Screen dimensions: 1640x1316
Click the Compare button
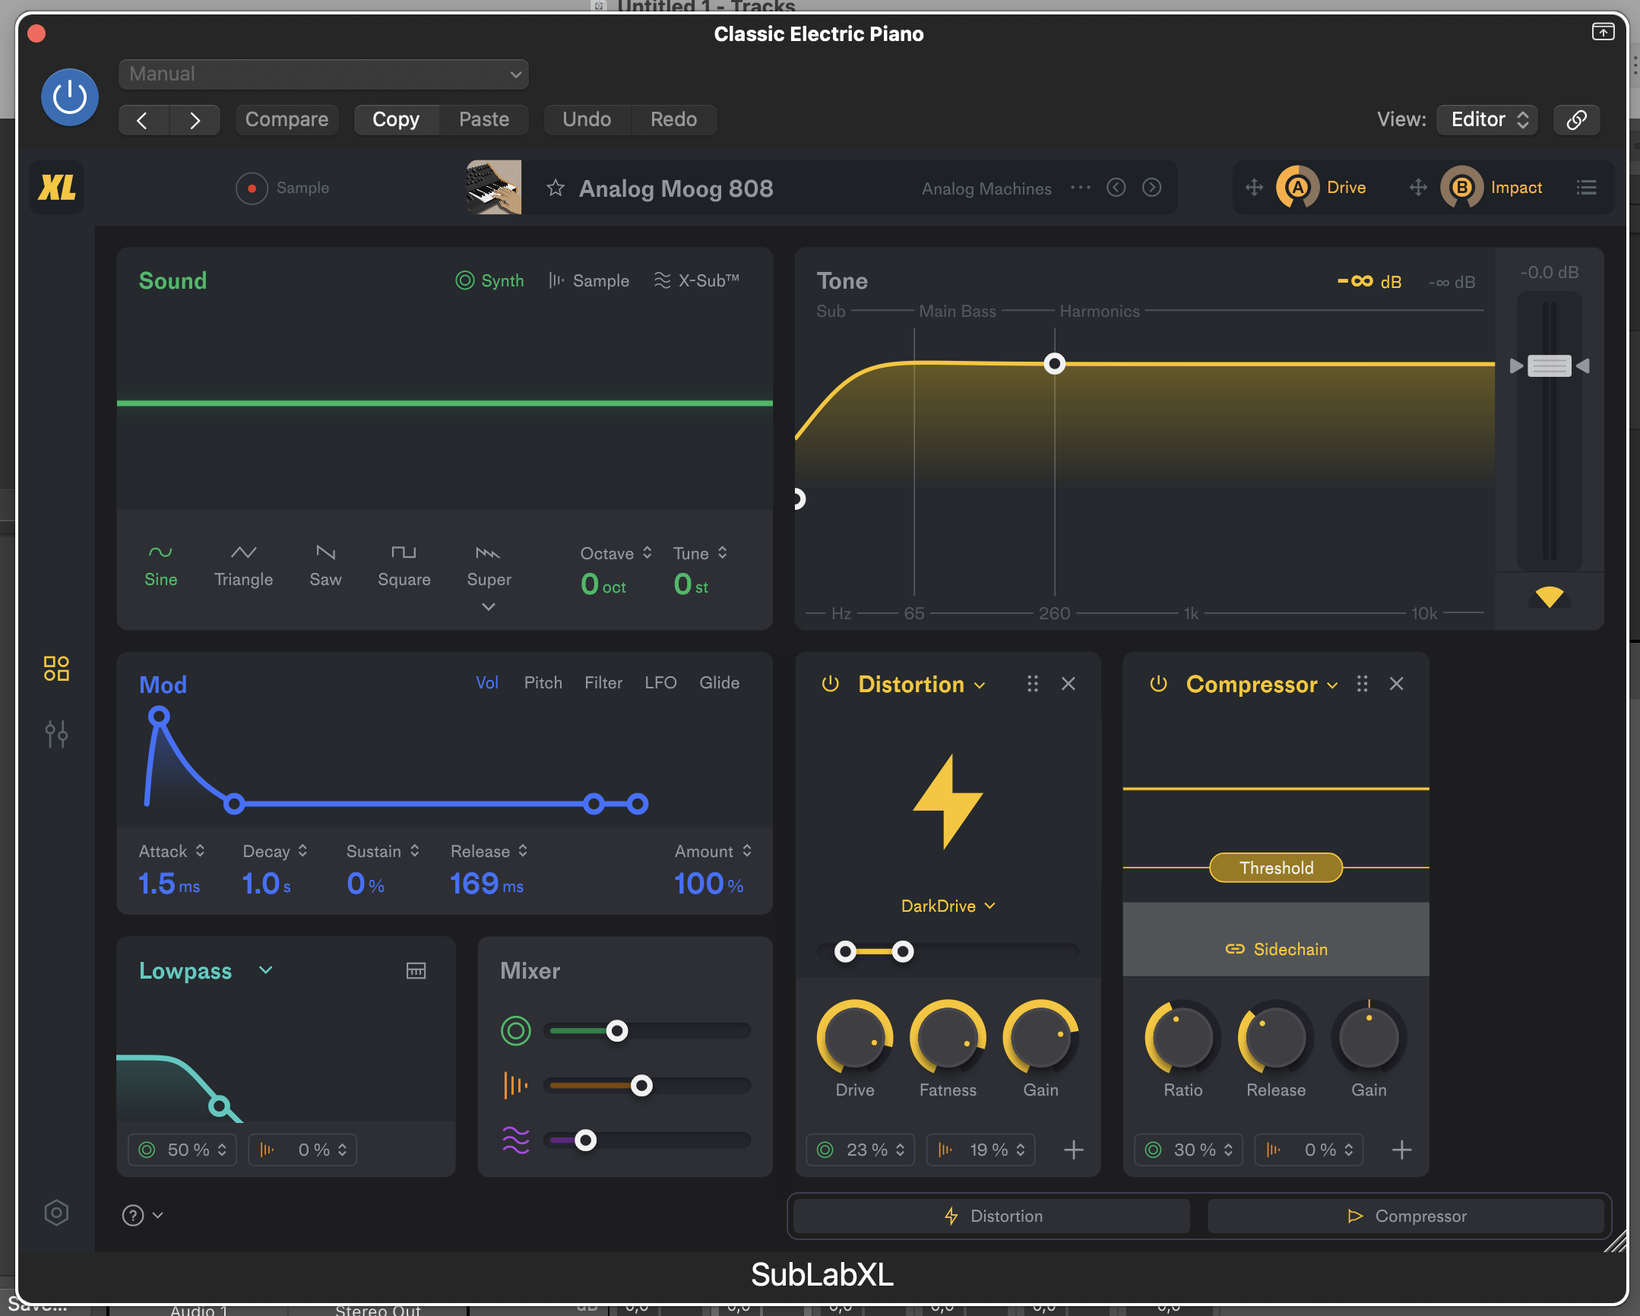coord(287,119)
